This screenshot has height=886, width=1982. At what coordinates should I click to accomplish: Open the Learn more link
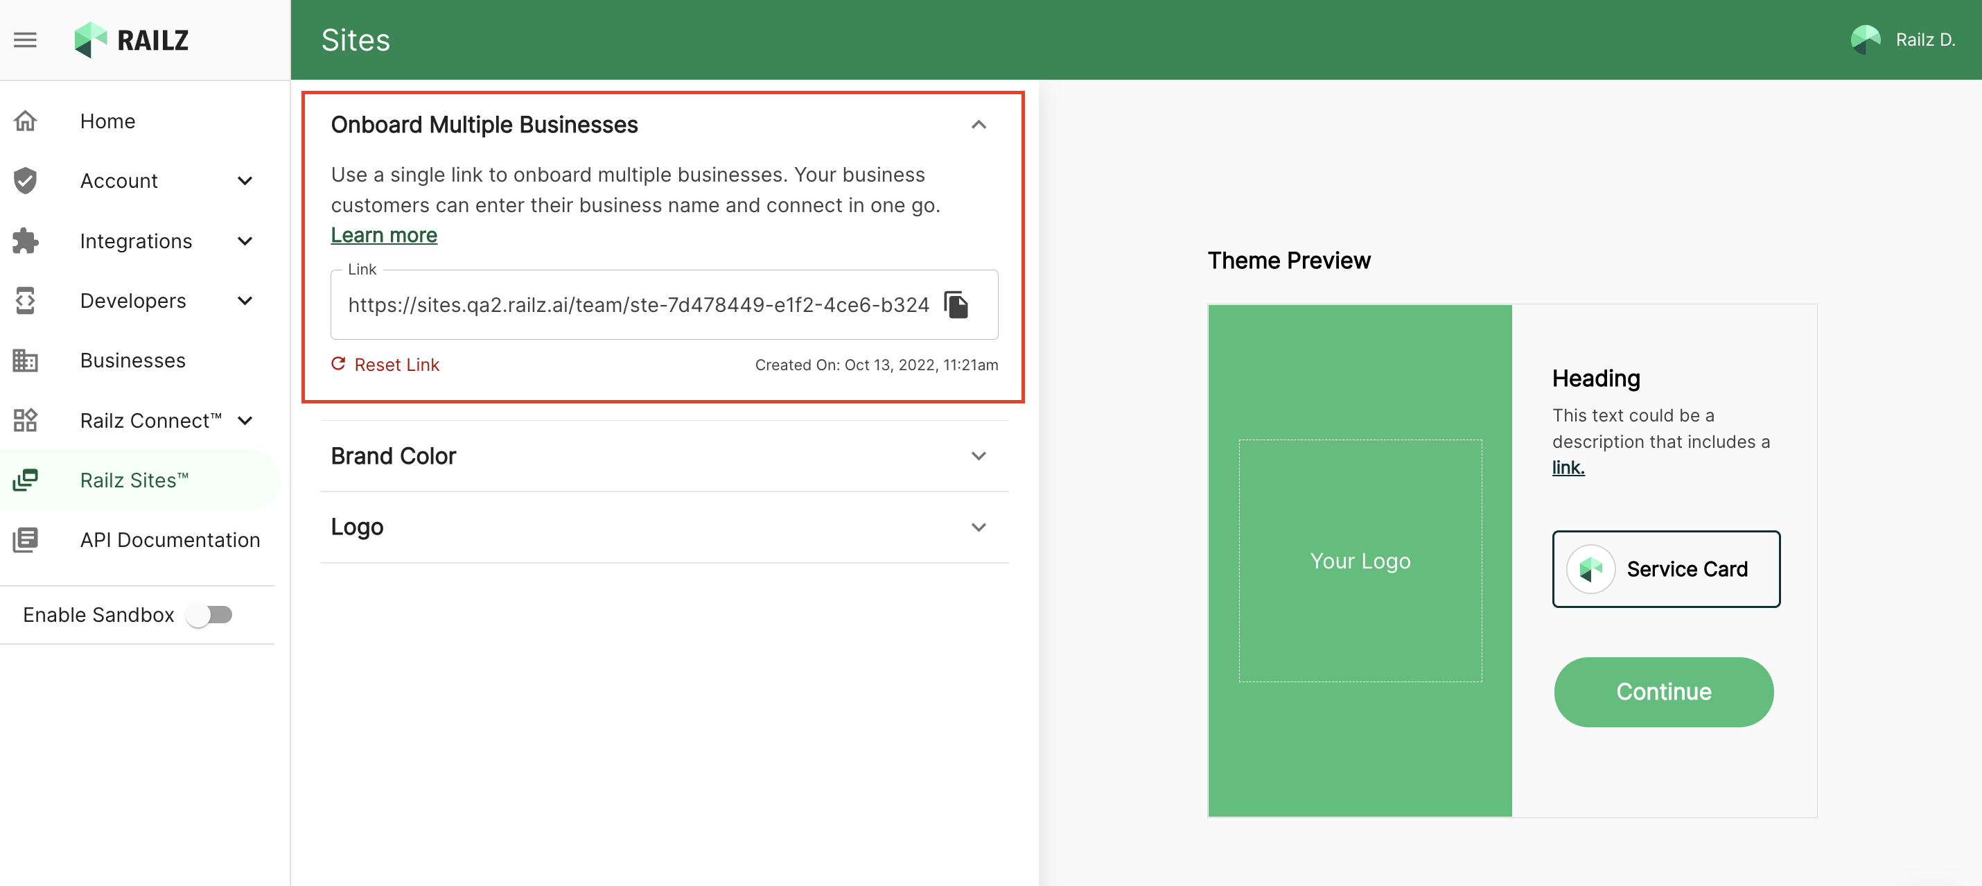point(383,236)
